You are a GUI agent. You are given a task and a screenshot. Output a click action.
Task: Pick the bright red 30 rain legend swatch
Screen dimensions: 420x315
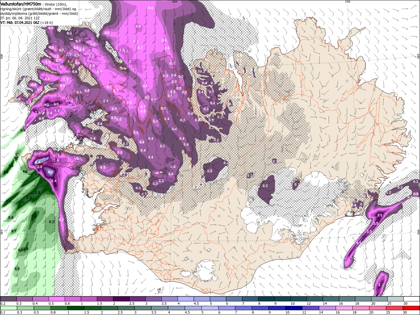[x=411, y=308]
